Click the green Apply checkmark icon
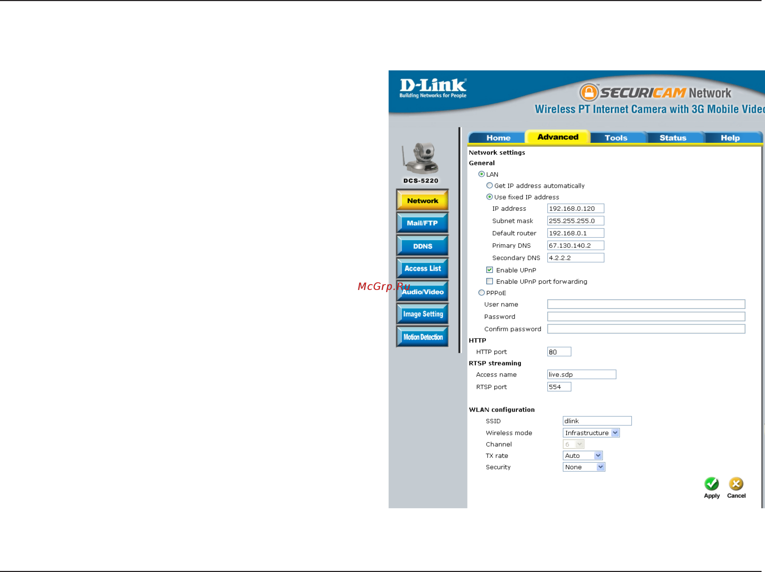This screenshot has width=765, height=572. point(711,484)
